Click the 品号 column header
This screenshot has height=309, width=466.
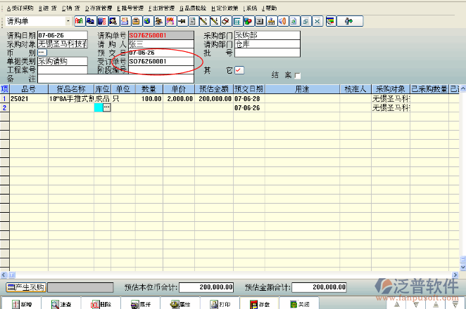click(x=28, y=89)
